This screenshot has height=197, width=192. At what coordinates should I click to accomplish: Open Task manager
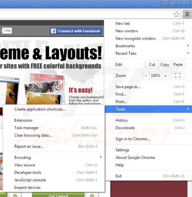pos(54,128)
